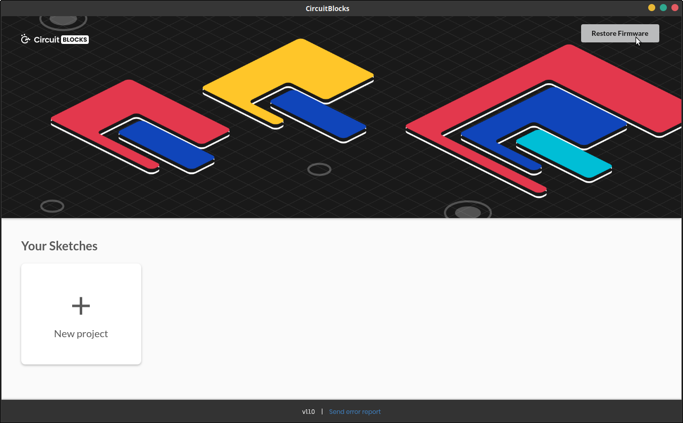Click the Your Sketches heading
Image resolution: width=683 pixels, height=423 pixels.
tap(60, 246)
